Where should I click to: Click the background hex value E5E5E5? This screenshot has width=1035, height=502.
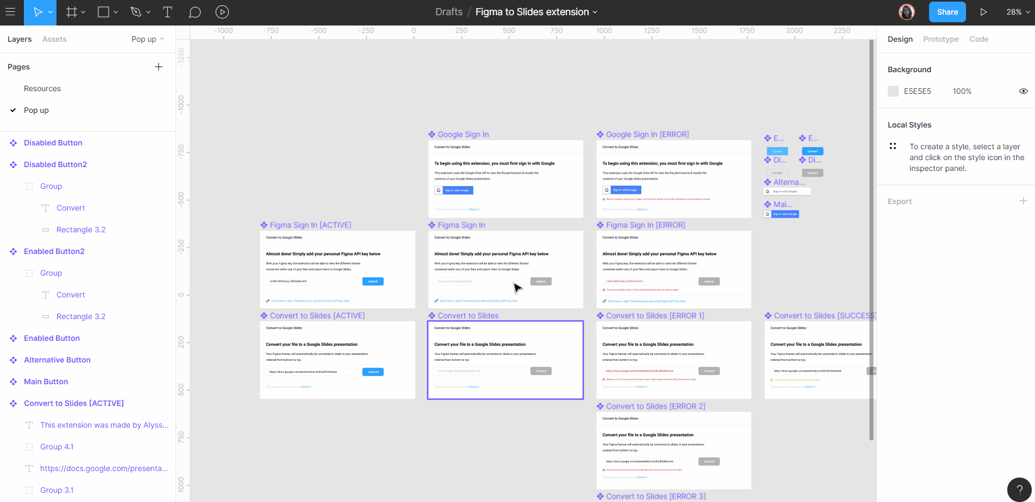tap(918, 91)
